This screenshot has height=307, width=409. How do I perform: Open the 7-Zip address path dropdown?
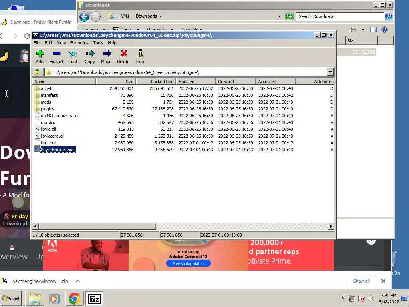pyautogui.click(x=330, y=72)
